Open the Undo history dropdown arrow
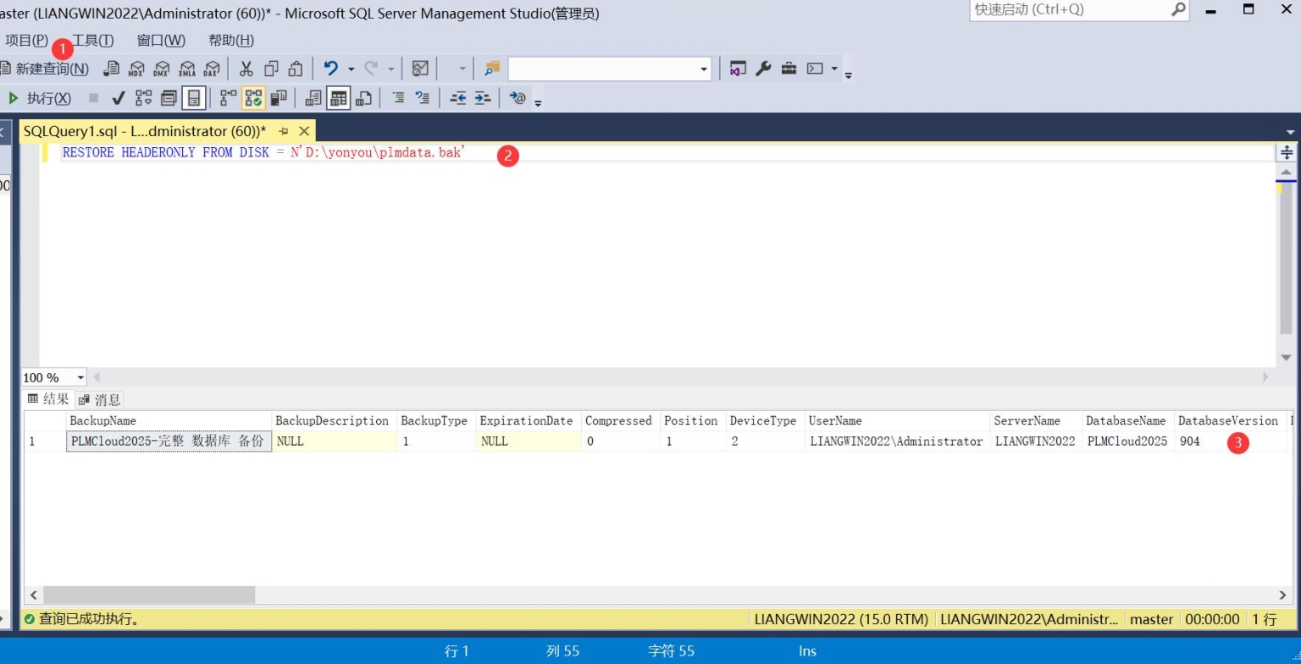This screenshot has height=664, width=1301. tap(352, 69)
